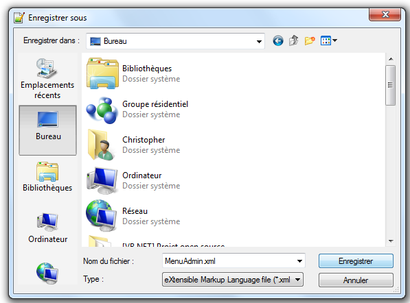Image resolution: width=410 pixels, height=303 pixels.
Task: Open Bibliothèques in the places sidebar
Action: 47,177
